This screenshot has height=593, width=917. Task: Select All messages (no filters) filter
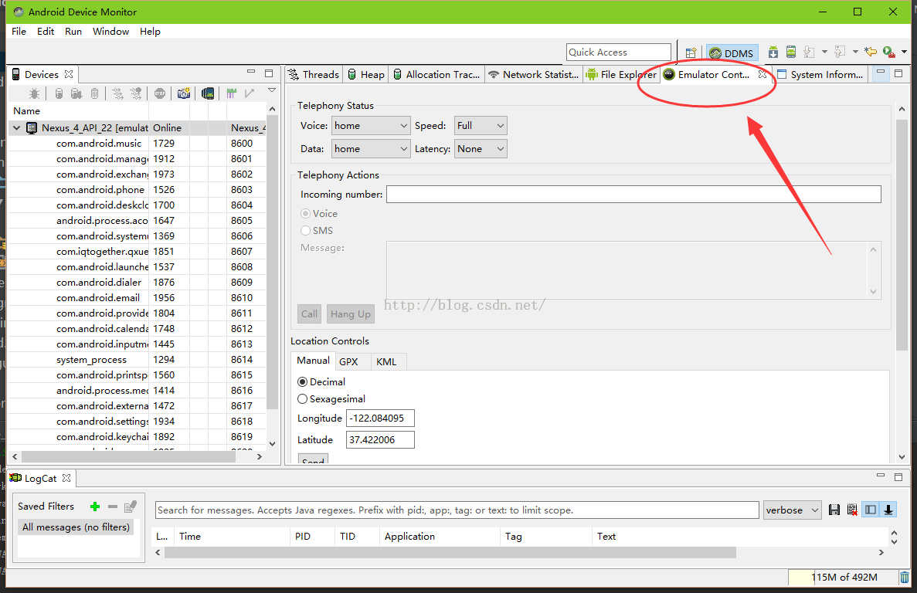(x=76, y=527)
